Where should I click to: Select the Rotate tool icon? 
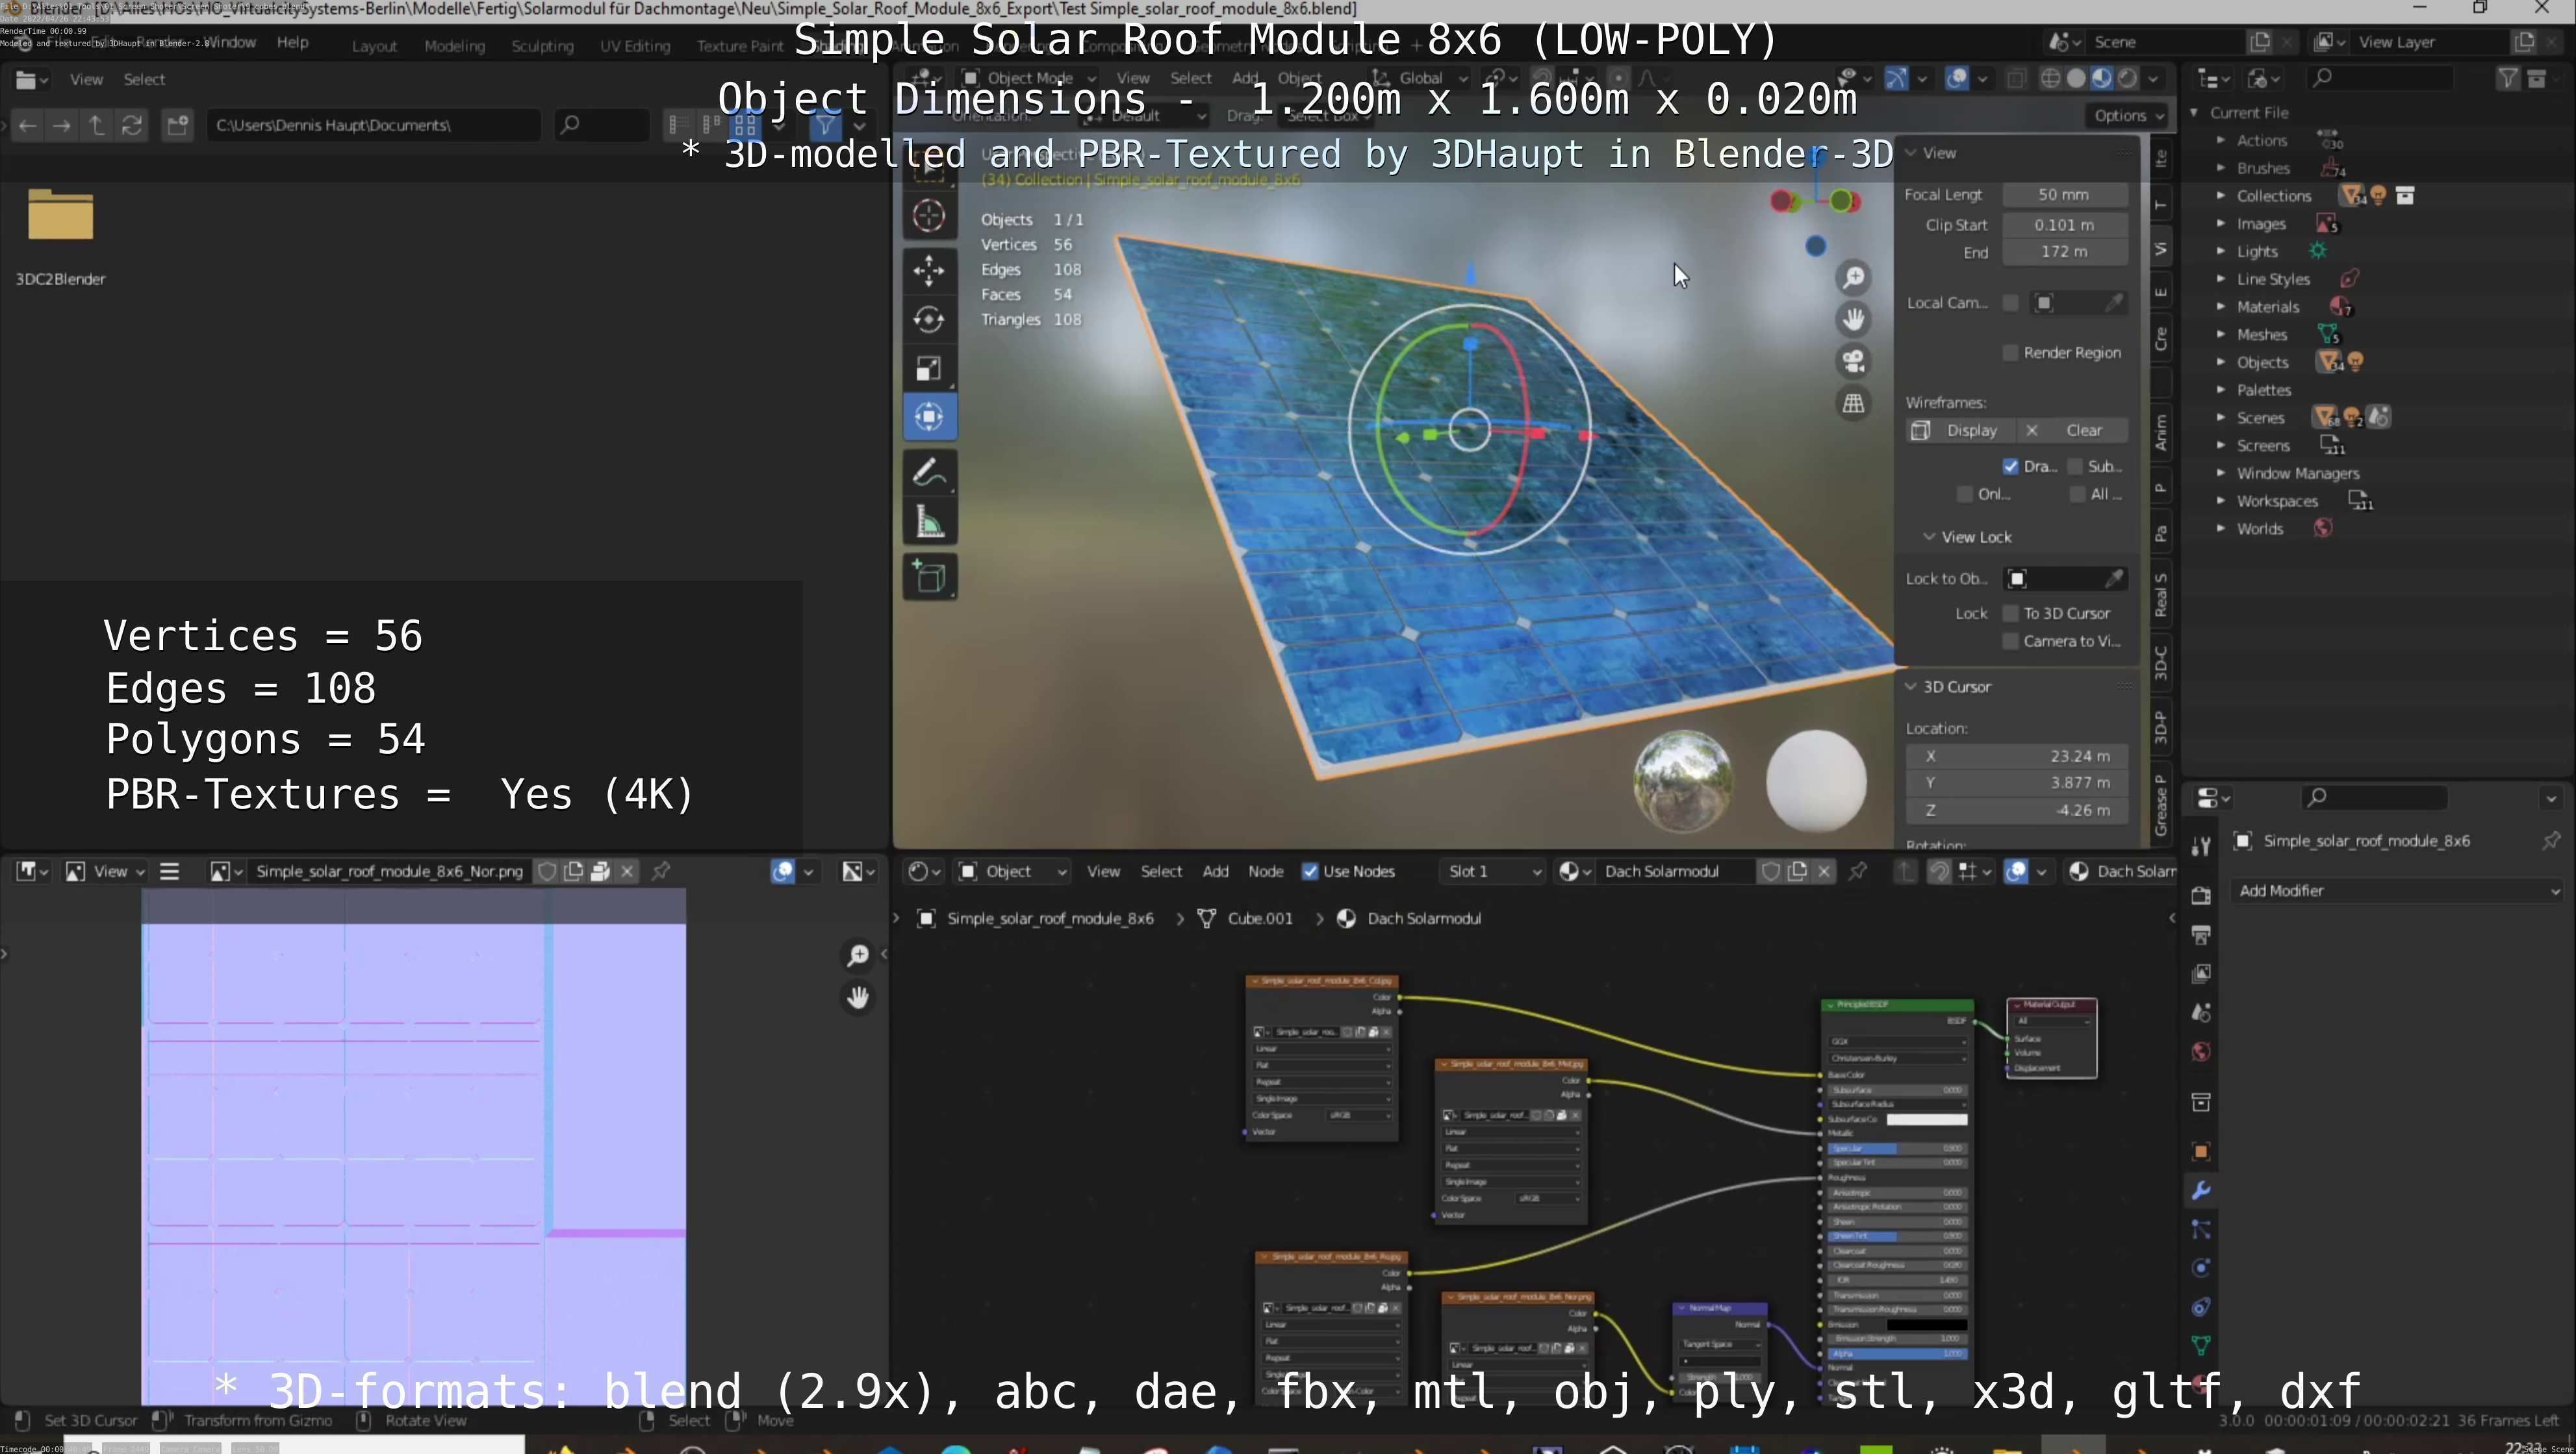point(929,320)
